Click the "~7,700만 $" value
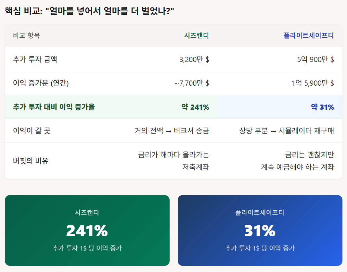347x272 pixels. point(192,83)
